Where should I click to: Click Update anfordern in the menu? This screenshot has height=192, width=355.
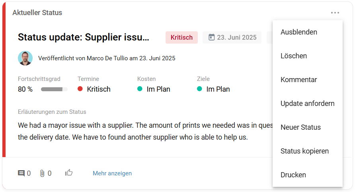pyautogui.click(x=307, y=104)
